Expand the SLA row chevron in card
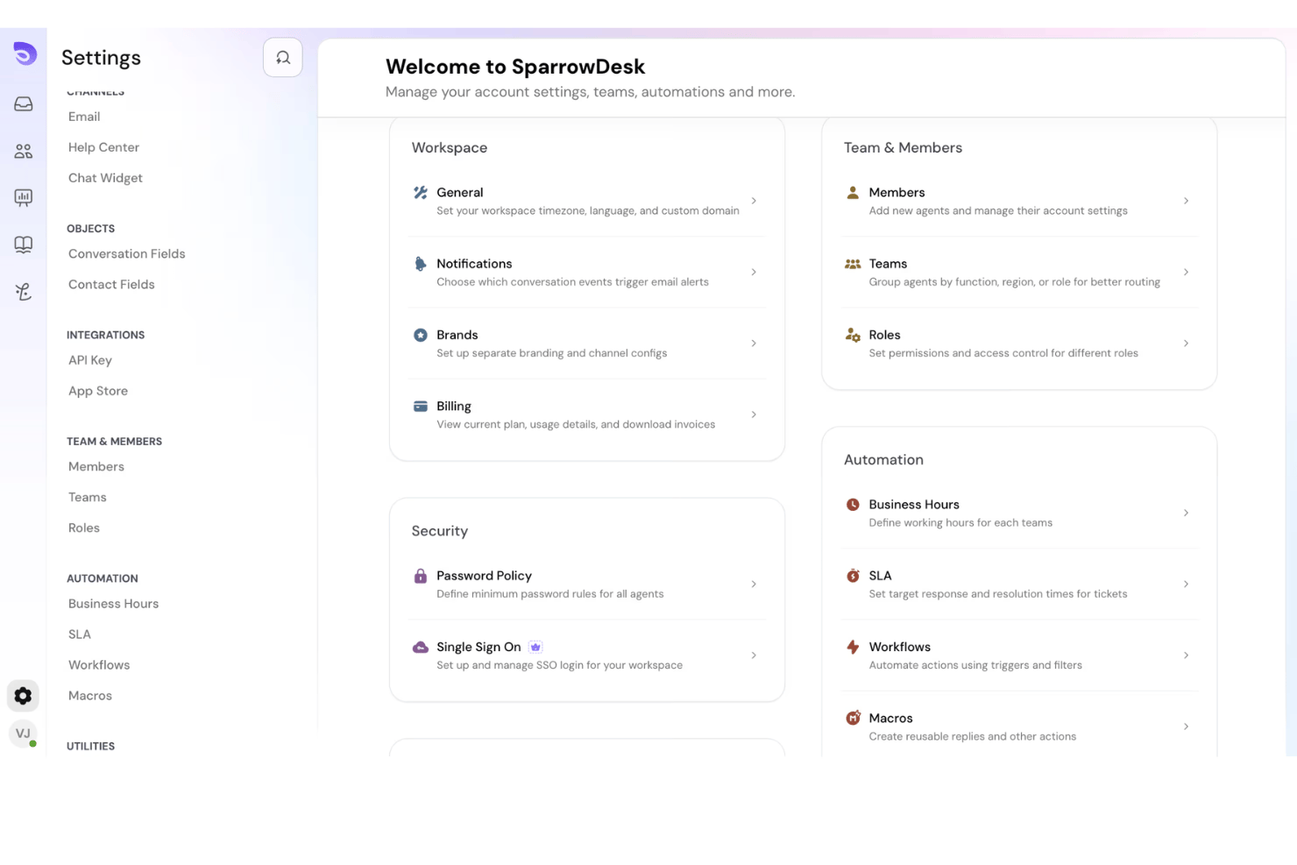 coord(1186,585)
